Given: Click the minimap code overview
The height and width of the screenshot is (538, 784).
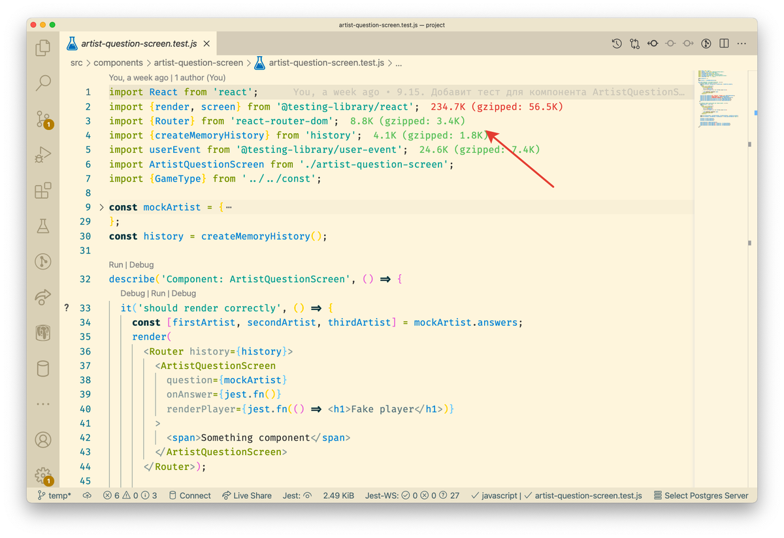Looking at the screenshot, I should point(721,98).
